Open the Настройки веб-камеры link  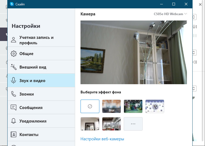(x=102, y=139)
